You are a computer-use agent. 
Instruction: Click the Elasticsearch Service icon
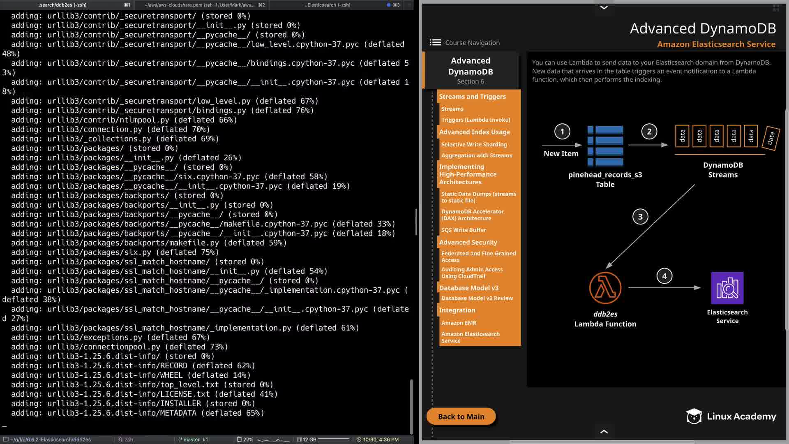pos(727,288)
